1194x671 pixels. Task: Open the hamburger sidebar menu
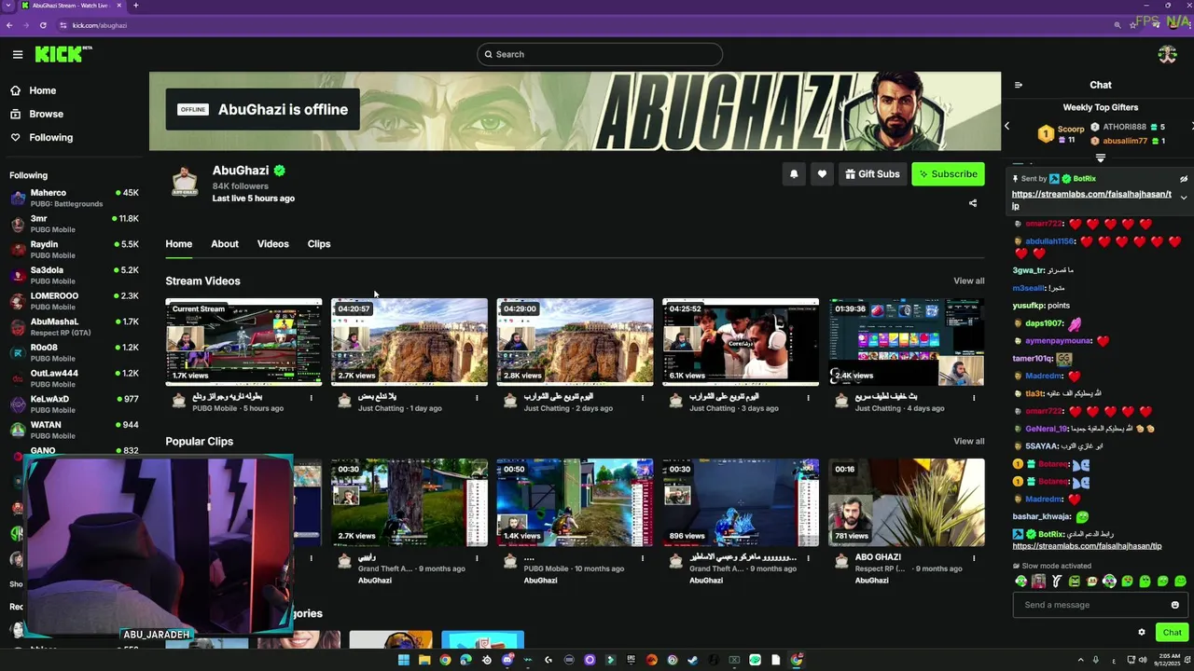click(17, 54)
